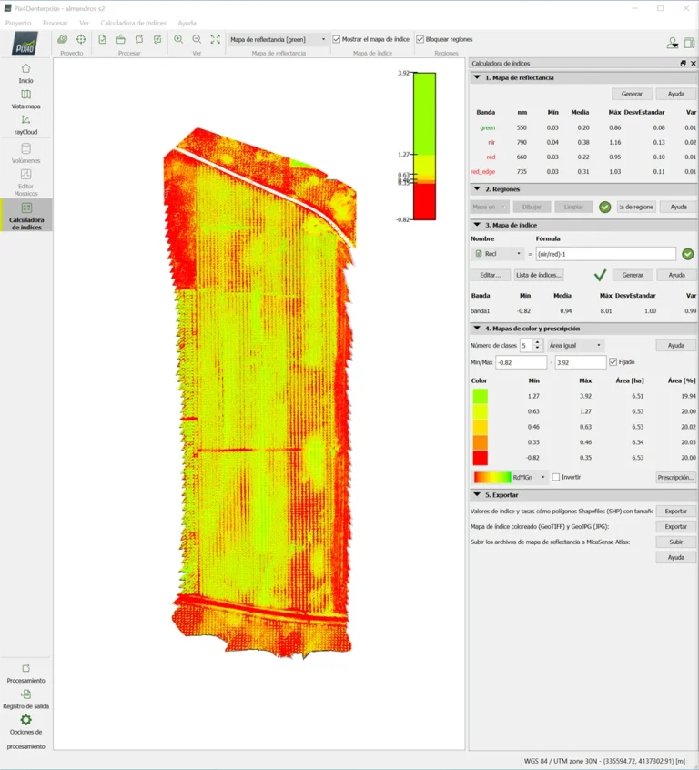Viewport: 699px width, 770px height.
Task: Open the Proyecto menu
Action: click(x=18, y=23)
